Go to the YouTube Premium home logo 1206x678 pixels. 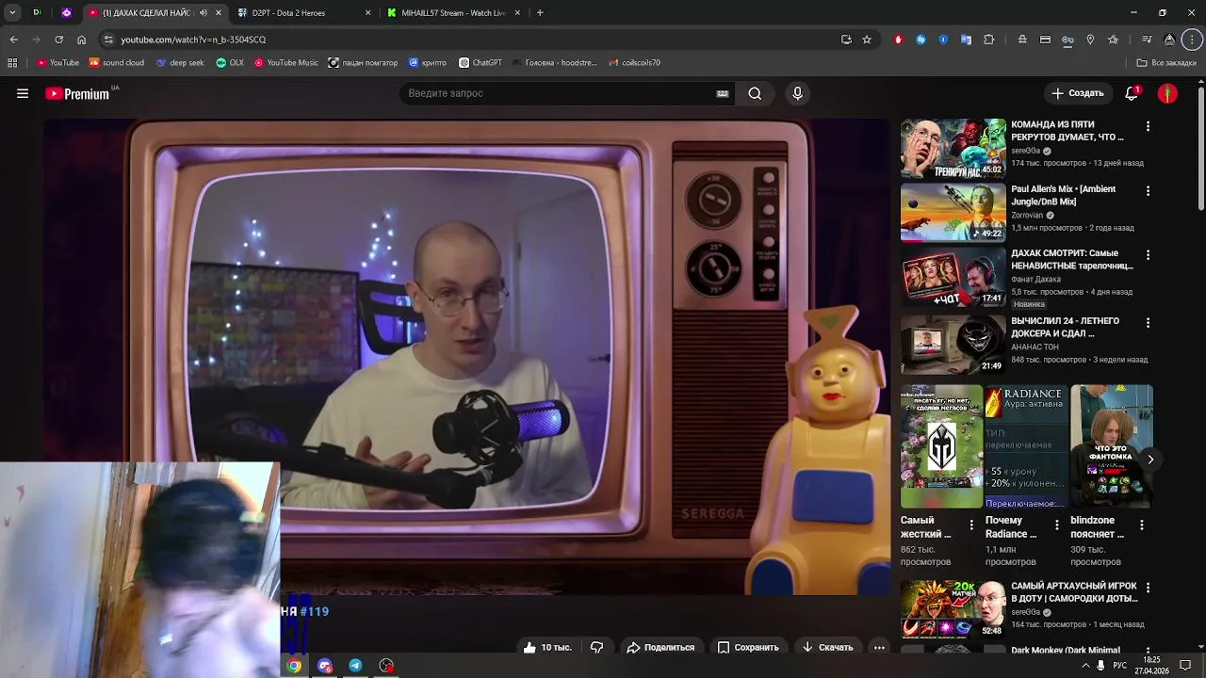[x=77, y=93]
